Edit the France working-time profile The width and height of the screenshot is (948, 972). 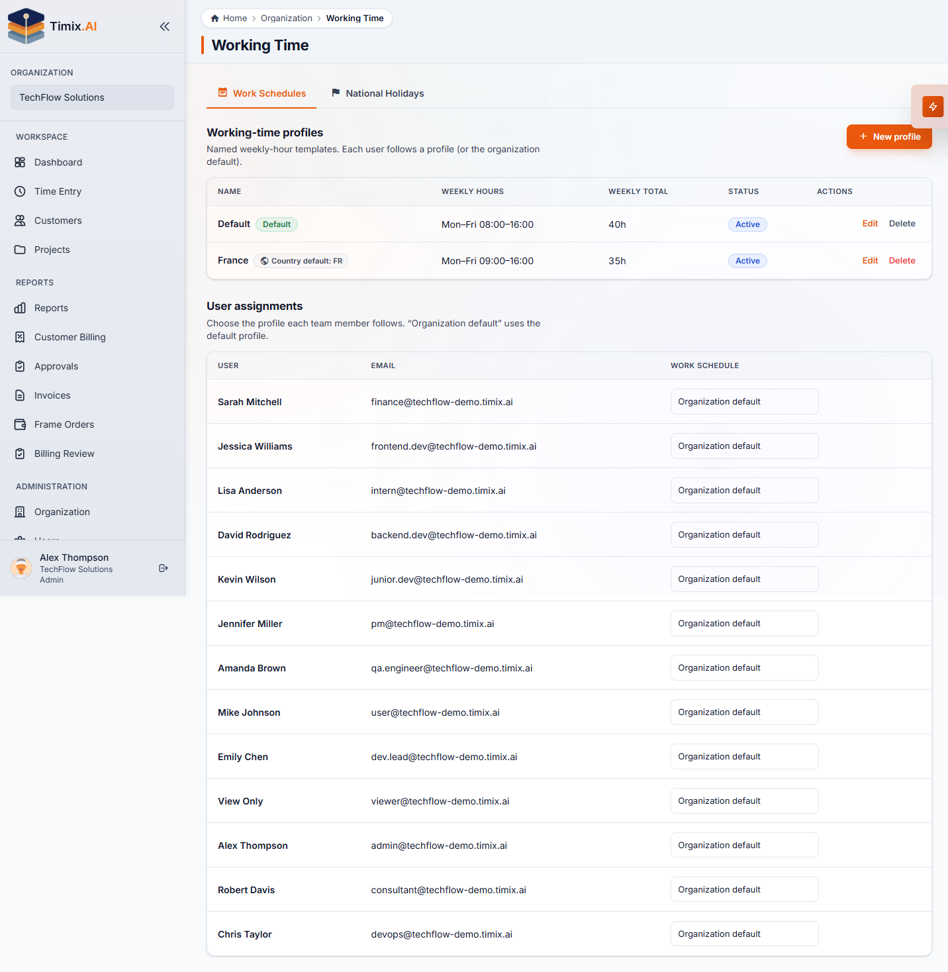point(870,261)
